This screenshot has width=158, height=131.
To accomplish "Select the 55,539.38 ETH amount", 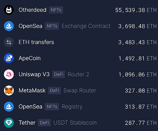I will [x=136, y=10].
